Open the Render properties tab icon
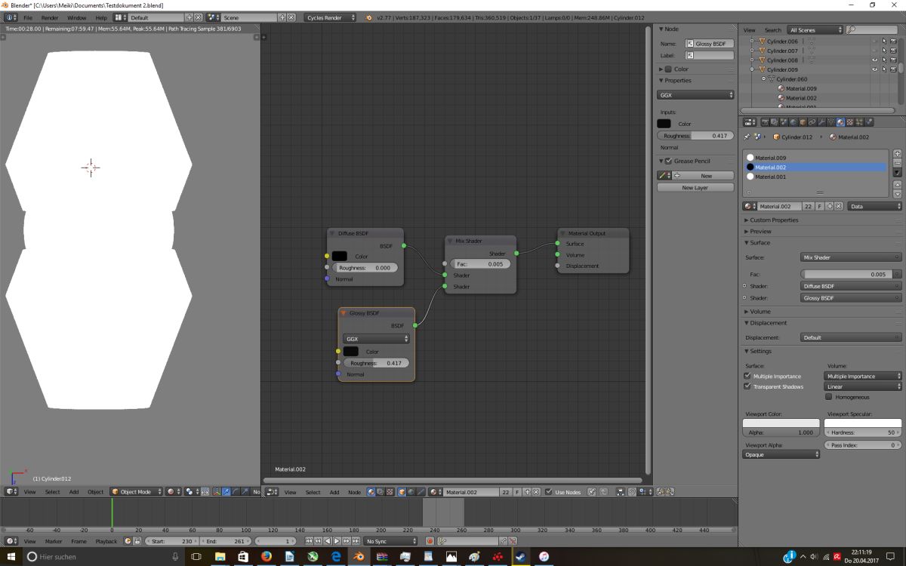The width and height of the screenshot is (906, 566). click(x=765, y=122)
